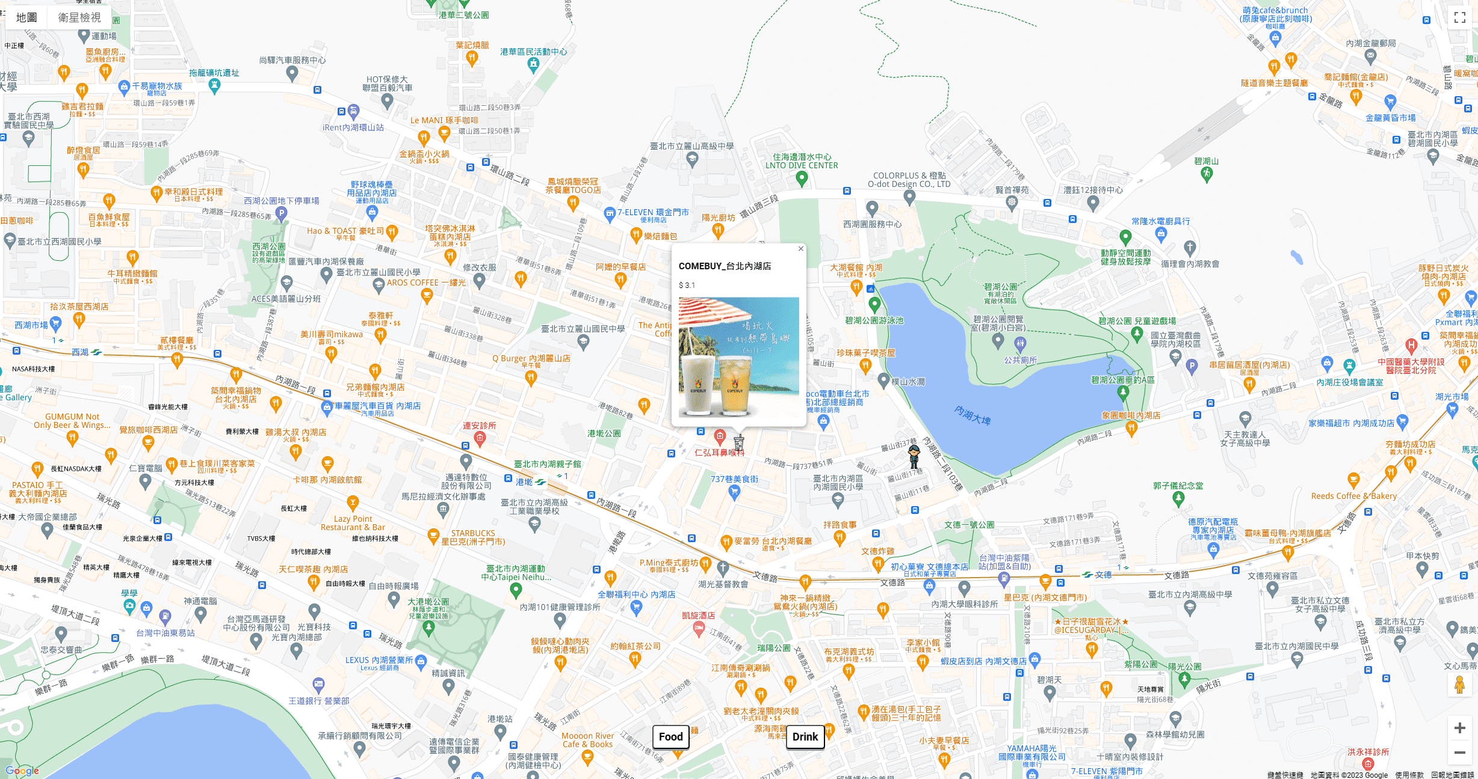Click 港華區民活動中心 marker
Viewport: 1478px width, 779px height.
click(x=533, y=66)
